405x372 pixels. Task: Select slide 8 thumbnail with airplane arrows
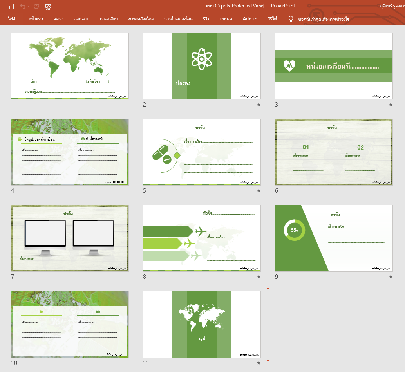pyautogui.click(x=202, y=238)
